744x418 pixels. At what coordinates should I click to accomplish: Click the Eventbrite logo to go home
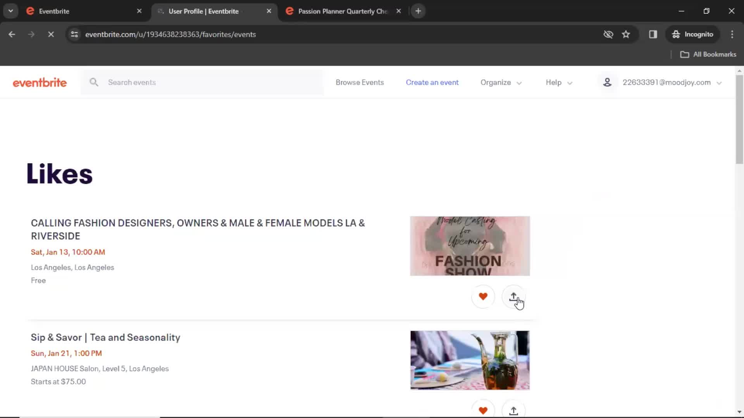click(40, 82)
